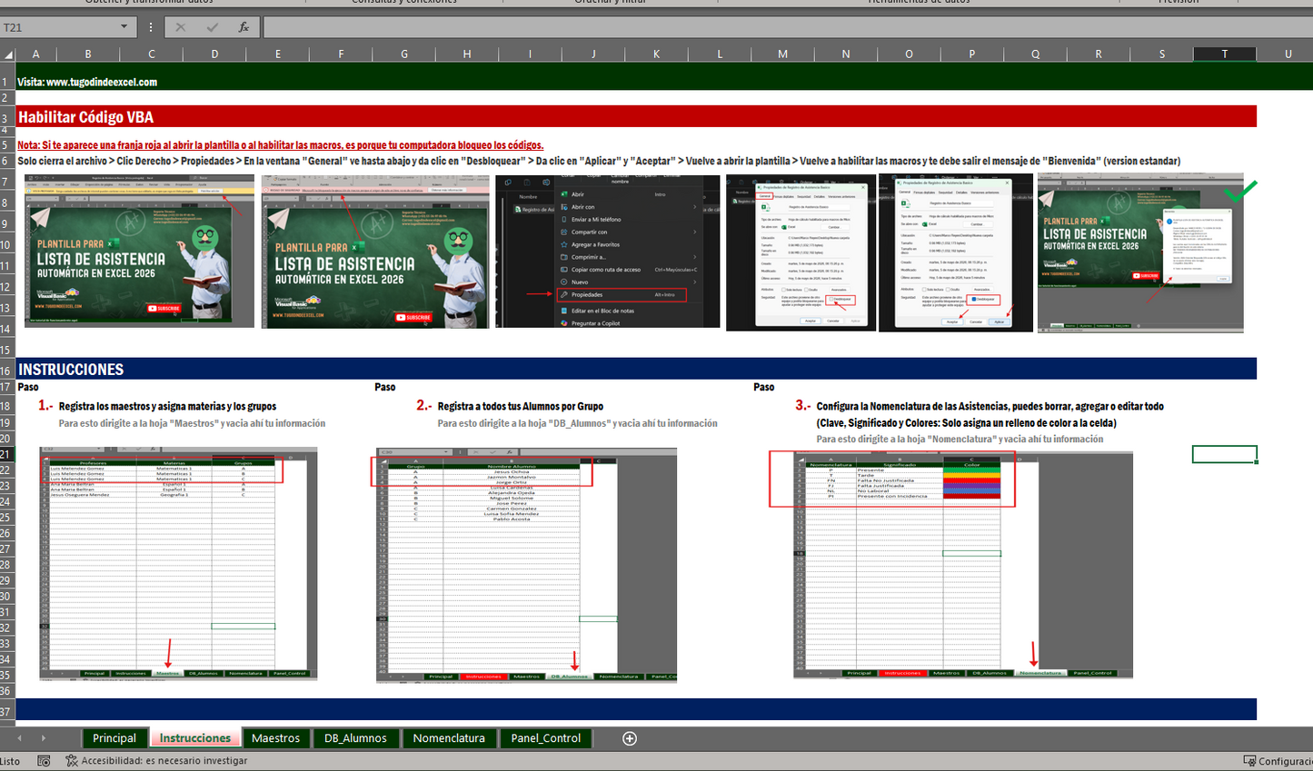Click the red underlined 'Nota:' warning line
Viewport: 1313px width, 771px height.
[281, 145]
